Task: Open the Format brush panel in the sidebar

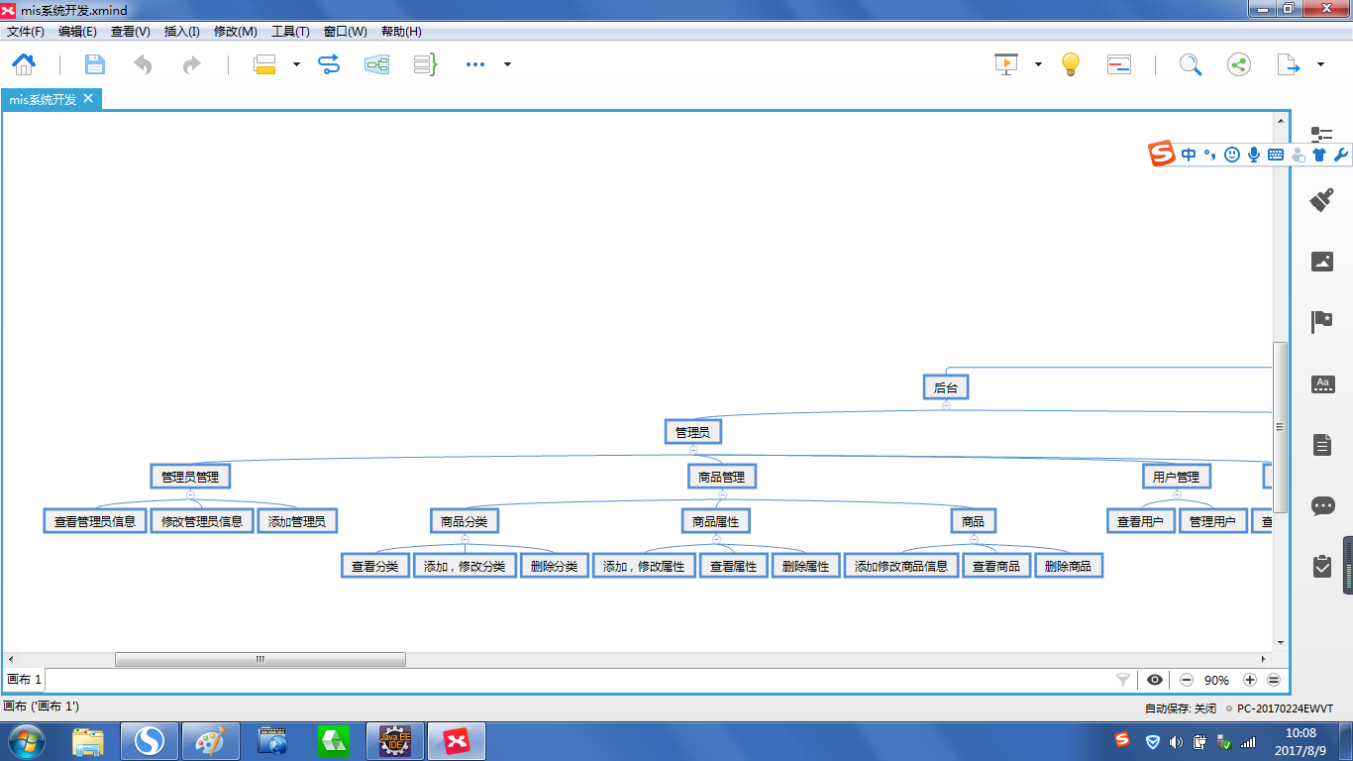Action: coord(1322,199)
